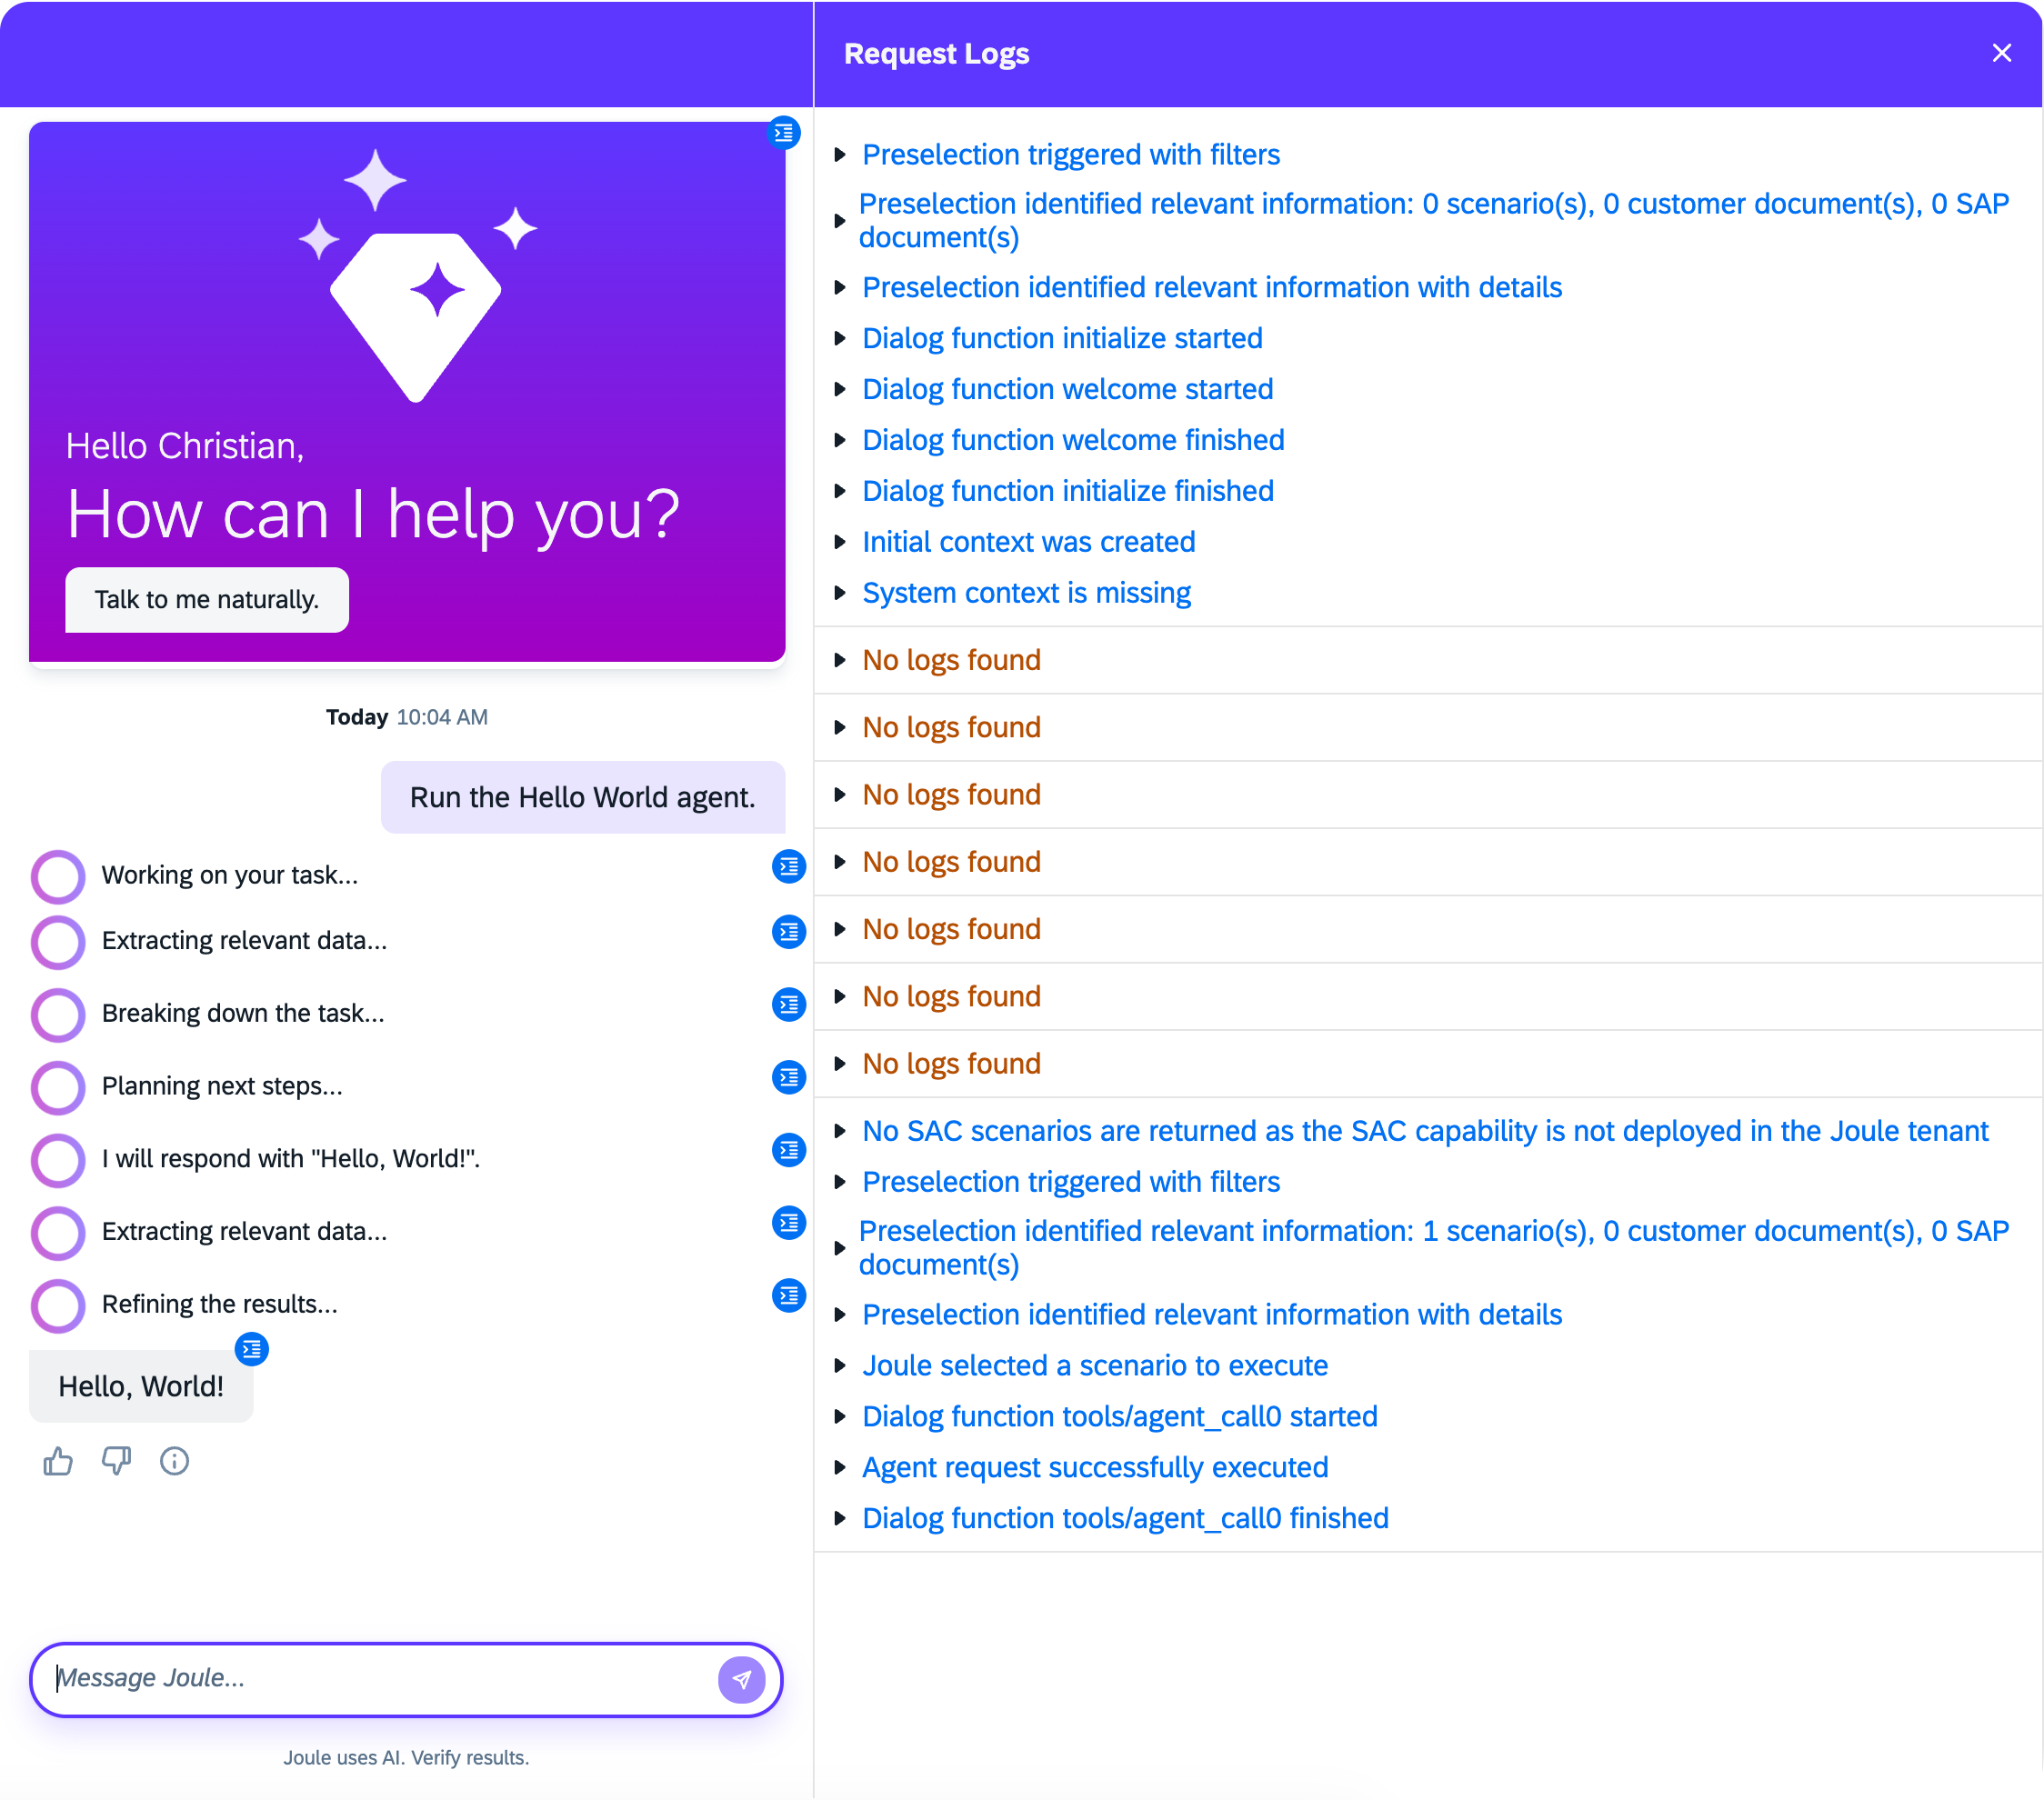This screenshot has width=2044, height=1800.
Task: Open the No SAC scenarios are returned log
Action: (1424, 1131)
